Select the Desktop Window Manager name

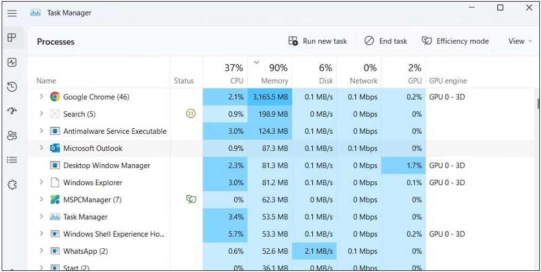click(x=107, y=165)
